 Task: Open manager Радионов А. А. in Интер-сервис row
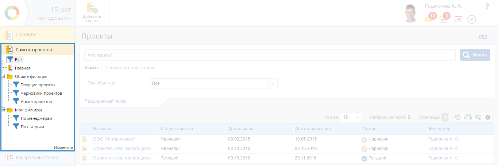tap(443, 139)
